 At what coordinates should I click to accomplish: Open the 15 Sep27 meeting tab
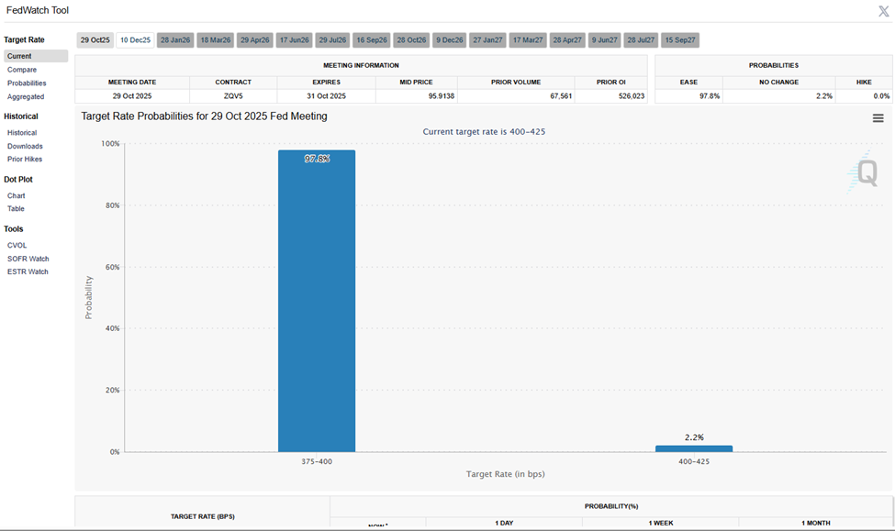coord(679,39)
